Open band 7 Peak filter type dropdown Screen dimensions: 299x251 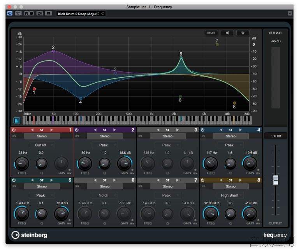tap(168, 195)
